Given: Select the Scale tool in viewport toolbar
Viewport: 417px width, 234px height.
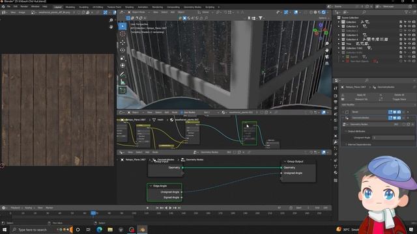Looking at the screenshot, I should [x=122, y=58].
